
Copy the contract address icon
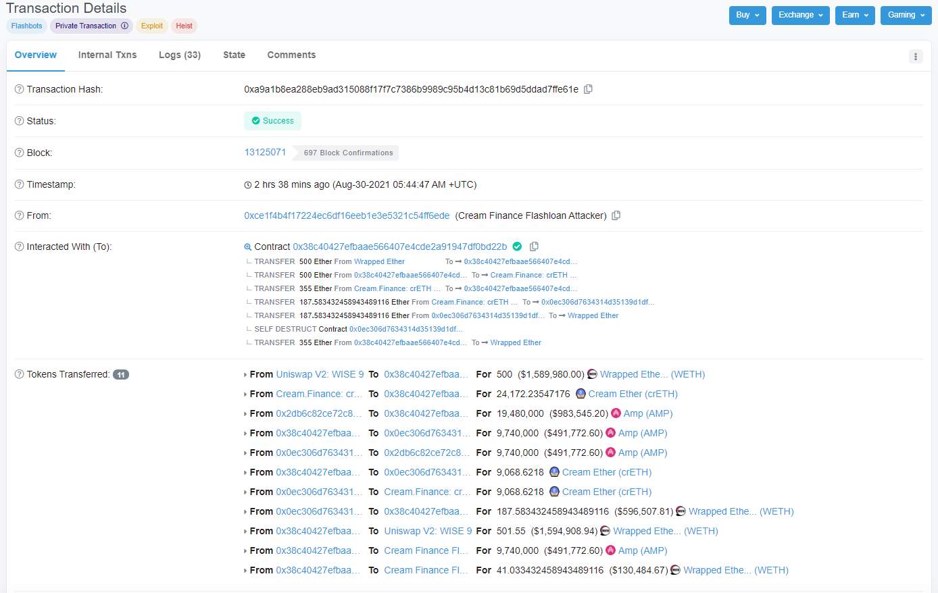(534, 247)
